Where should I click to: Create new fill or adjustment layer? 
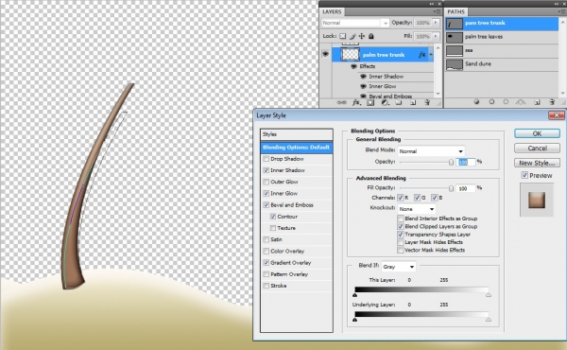click(385, 102)
